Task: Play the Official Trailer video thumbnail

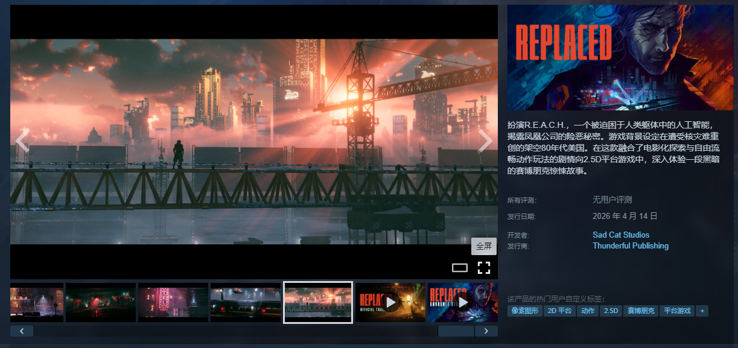Action: point(390,302)
